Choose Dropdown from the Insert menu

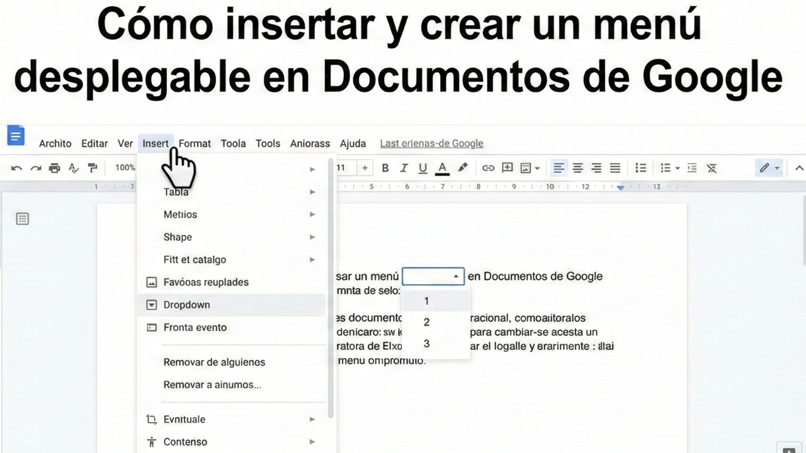pyautogui.click(x=187, y=305)
